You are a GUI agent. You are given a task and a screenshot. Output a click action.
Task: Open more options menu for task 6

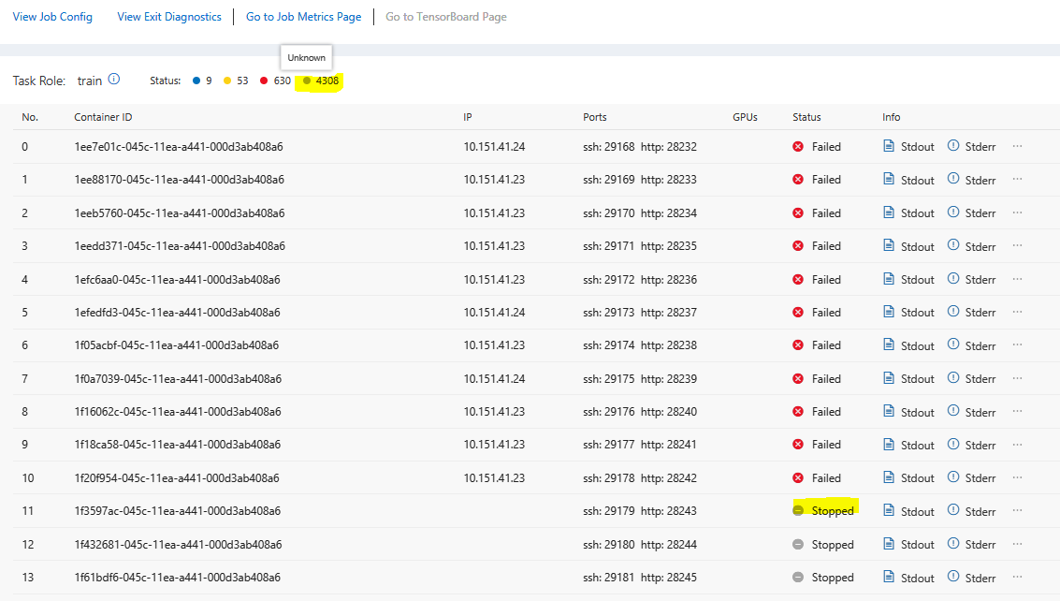[x=1017, y=345]
